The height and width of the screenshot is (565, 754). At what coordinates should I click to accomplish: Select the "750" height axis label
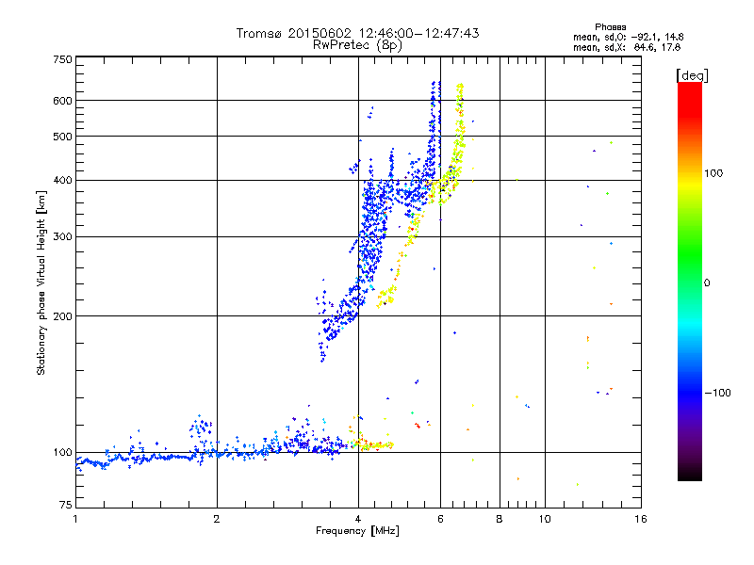(x=63, y=59)
